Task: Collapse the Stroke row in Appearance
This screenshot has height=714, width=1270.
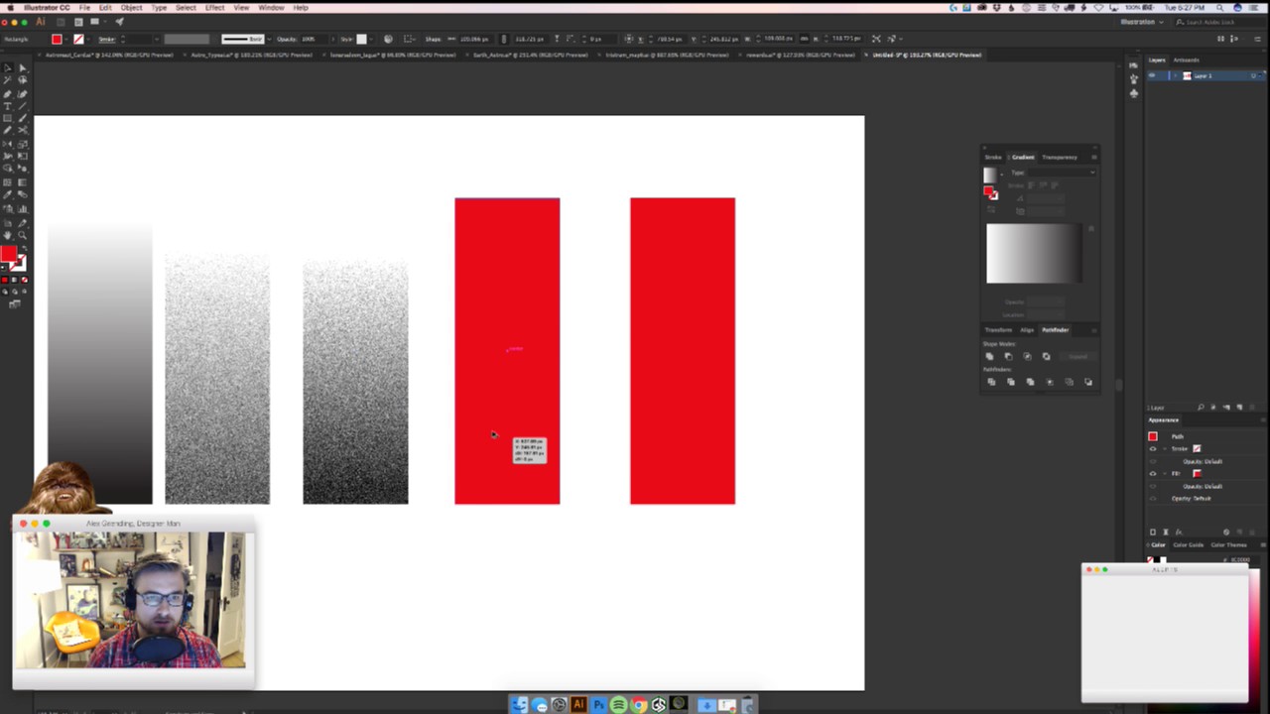Action: pos(1166,449)
